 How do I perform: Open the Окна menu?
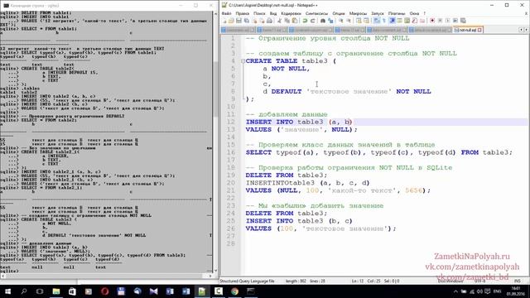(414, 13)
